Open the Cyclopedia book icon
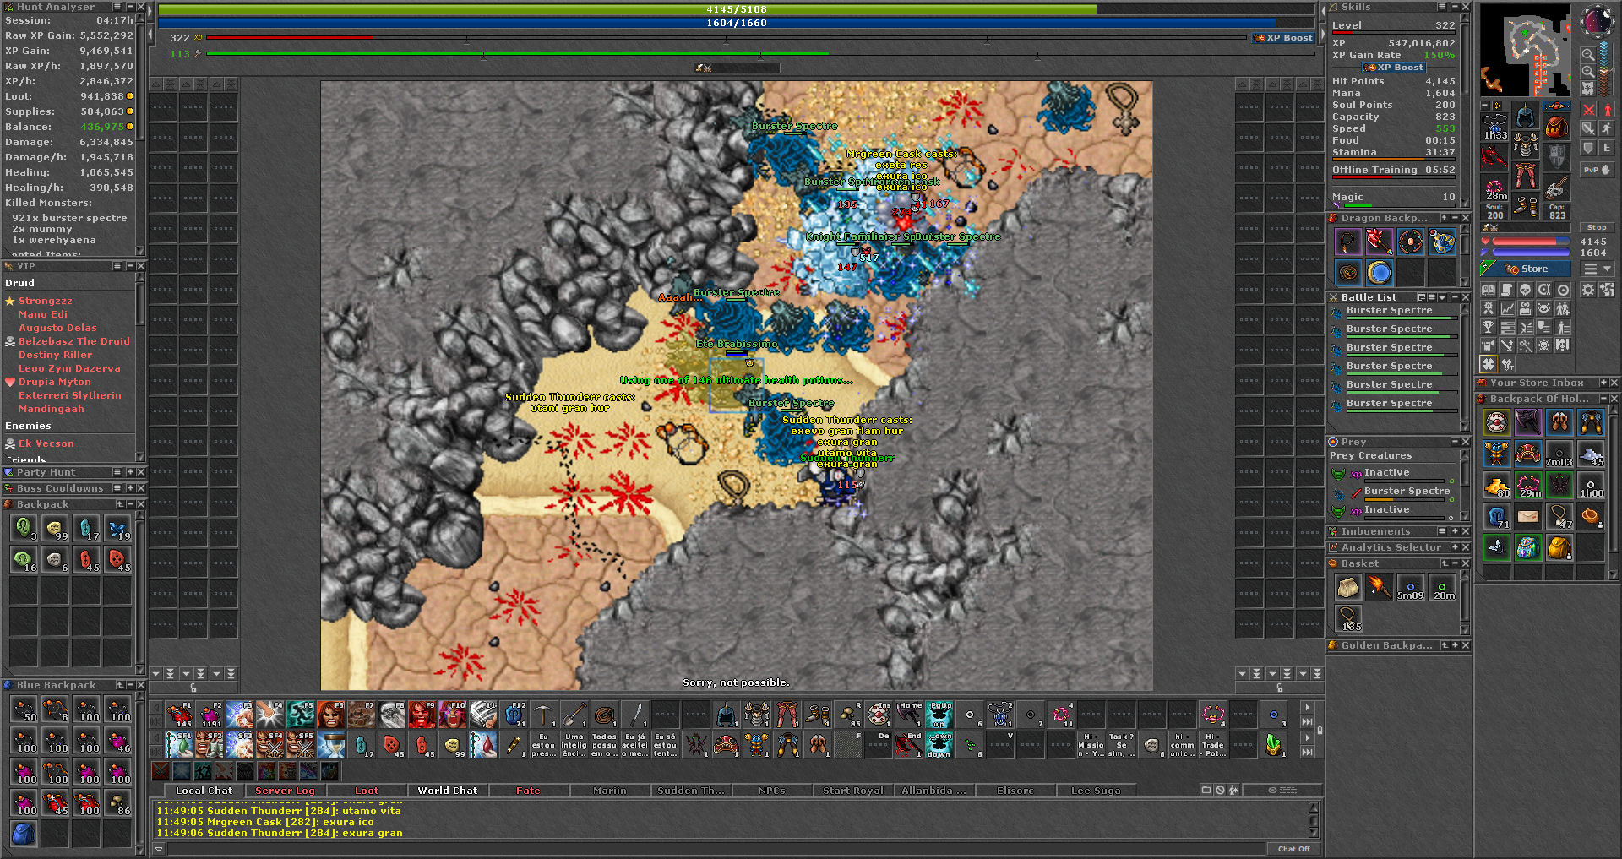1622x859 pixels. 1489,290
